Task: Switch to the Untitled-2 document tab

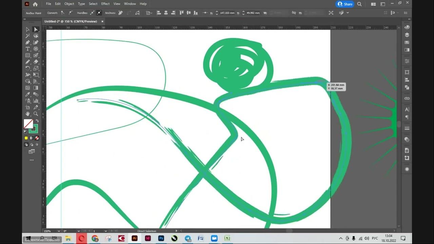Action: [x=71, y=21]
